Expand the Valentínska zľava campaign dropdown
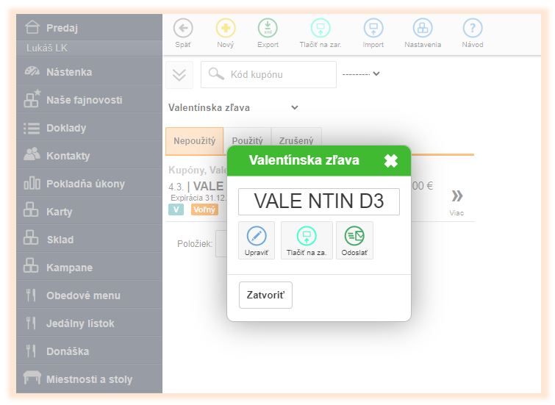 click(x=295, y=107)
